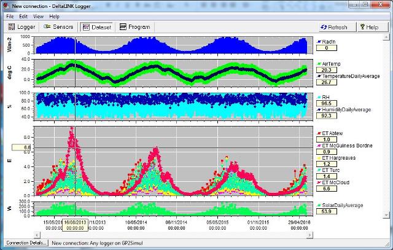This screenshot has width=393, height=250.
Task: Click SolarDailyAverage legend marker
Action: tap(319, 205)
